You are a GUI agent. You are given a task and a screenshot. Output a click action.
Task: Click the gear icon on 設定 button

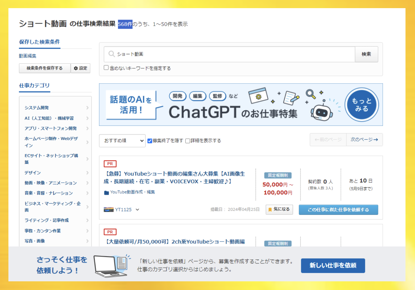click(76, 68)
